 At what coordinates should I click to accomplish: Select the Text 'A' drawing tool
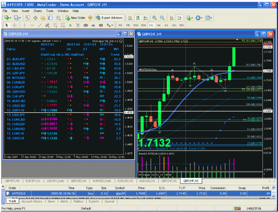[70, 25]
